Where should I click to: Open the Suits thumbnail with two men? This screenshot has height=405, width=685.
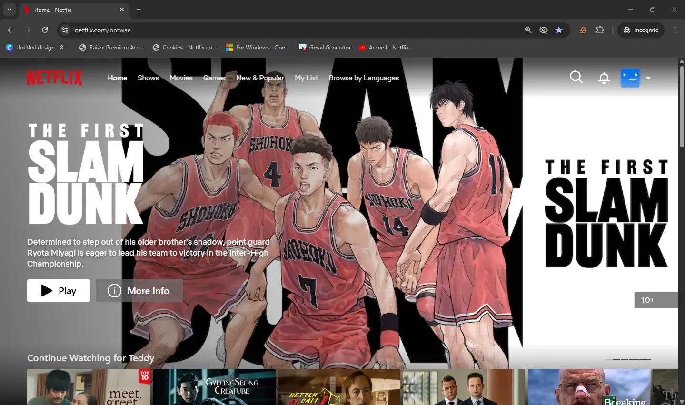(464, 387)
